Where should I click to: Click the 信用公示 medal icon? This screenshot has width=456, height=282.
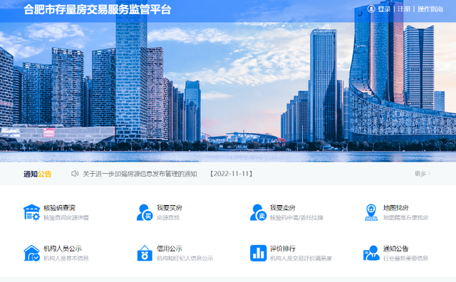(145, 253)
